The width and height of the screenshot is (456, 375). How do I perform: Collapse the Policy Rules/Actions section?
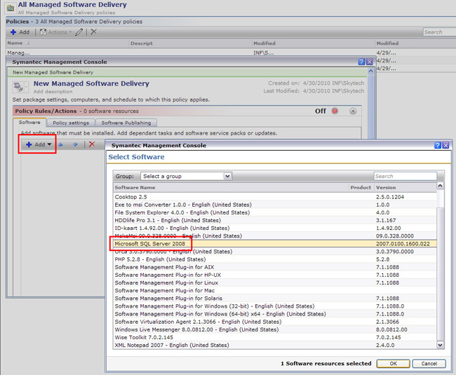[x=353, y=111]
